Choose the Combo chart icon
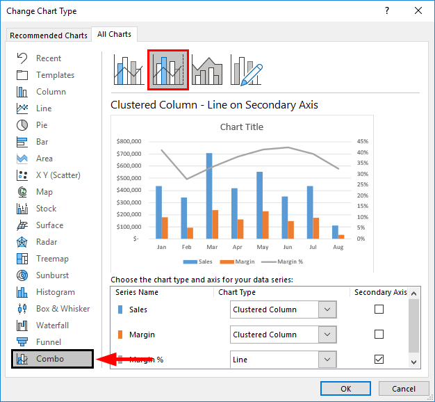Screen dimensions: 435x402 click(x=22, y=359)
